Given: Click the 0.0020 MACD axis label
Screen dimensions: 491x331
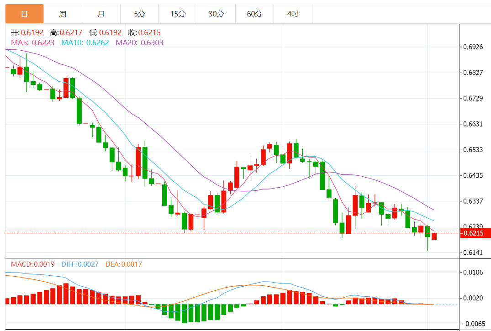Looking at the screenshot, I should [x=473, y=298].
